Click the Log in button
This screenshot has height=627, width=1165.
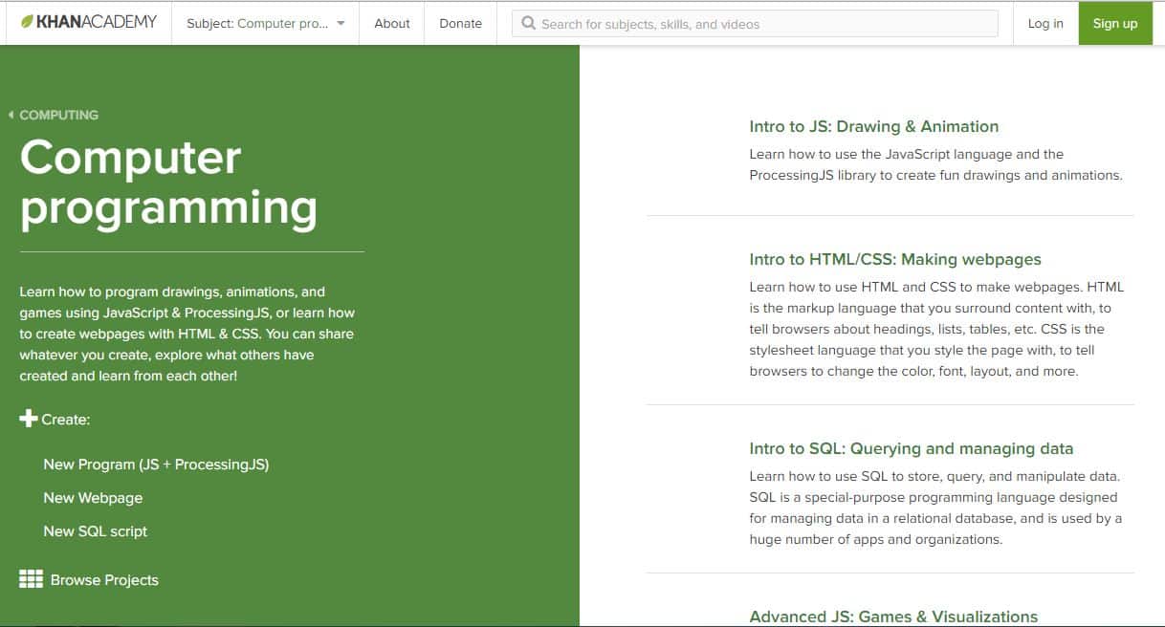tap(1044, 23)
